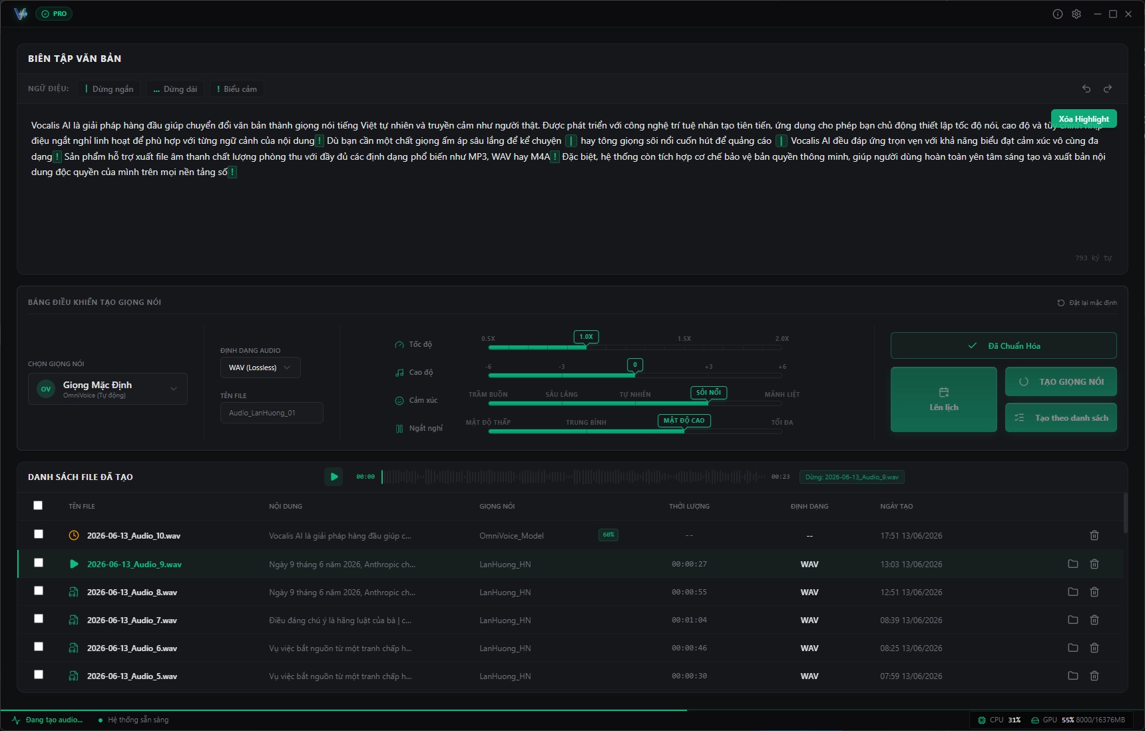Click the NGÀY TẠO column header

pos(896,507)
